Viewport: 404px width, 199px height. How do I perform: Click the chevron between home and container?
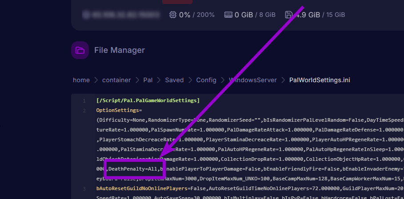click(96, 80)
